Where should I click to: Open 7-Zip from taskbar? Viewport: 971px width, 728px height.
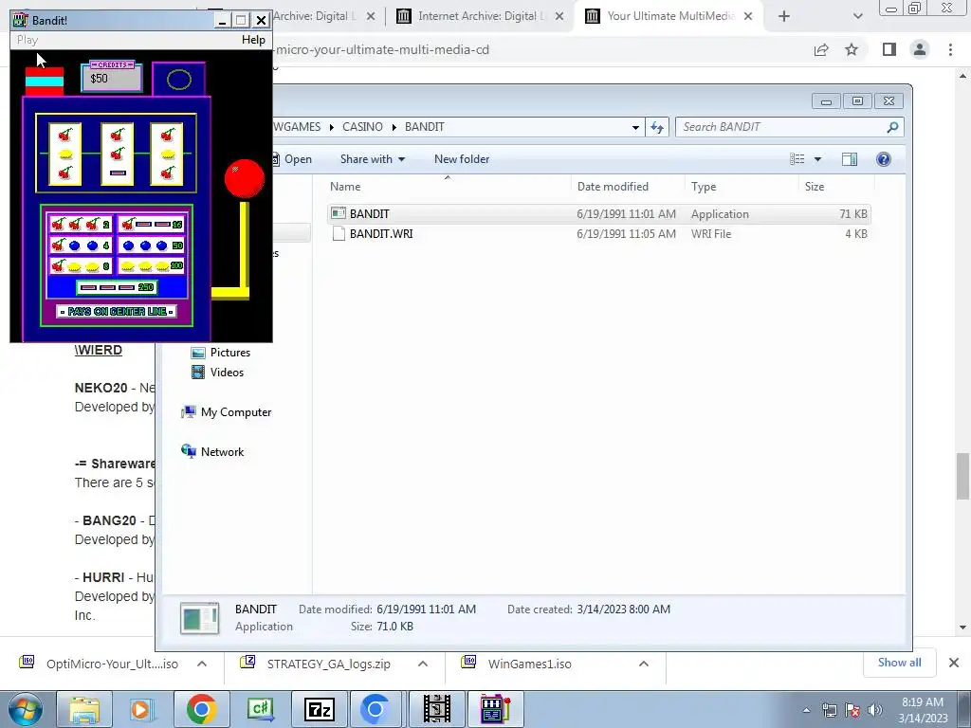click(x=320, y=709)
